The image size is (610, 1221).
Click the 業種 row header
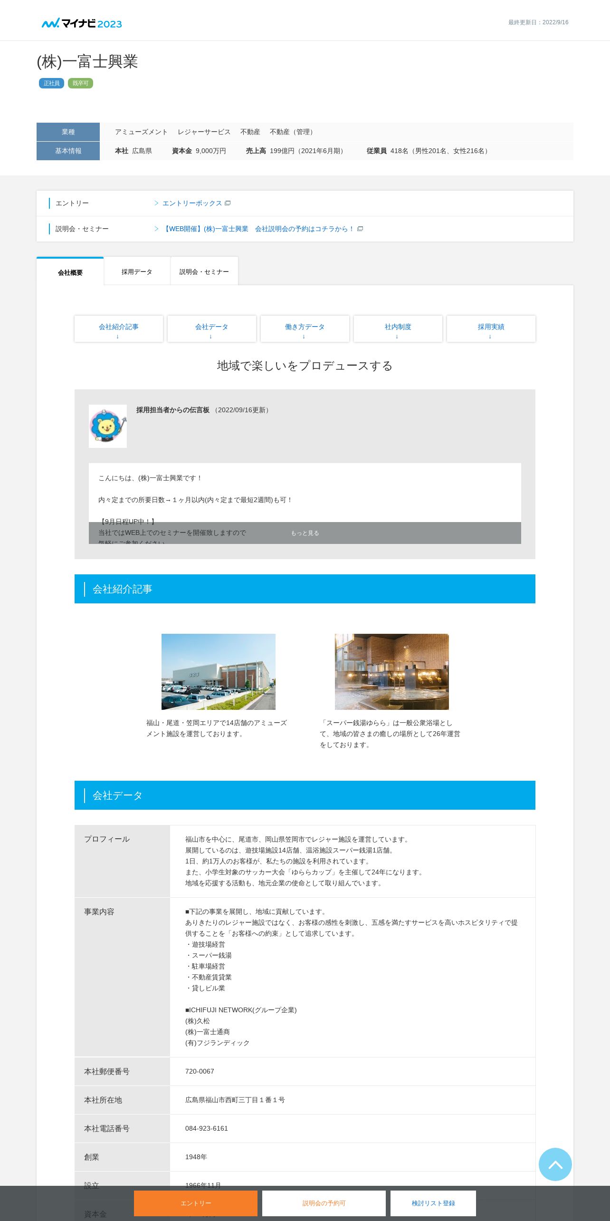pyautogui.click(x=68, y=132)
